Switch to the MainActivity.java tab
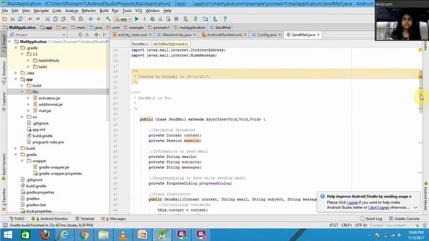This screenshot has width=429, height=241. pos(176,35)
